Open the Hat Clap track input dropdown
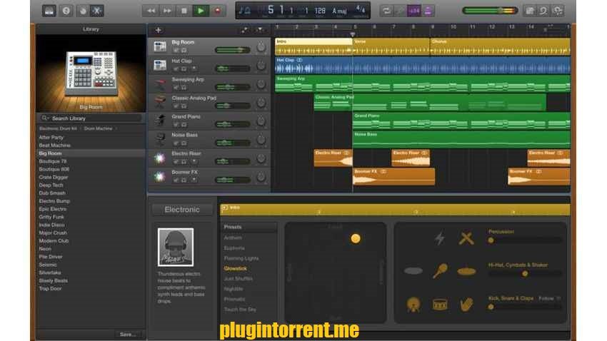This screenshot has width=607, height=341. point(194,68)
